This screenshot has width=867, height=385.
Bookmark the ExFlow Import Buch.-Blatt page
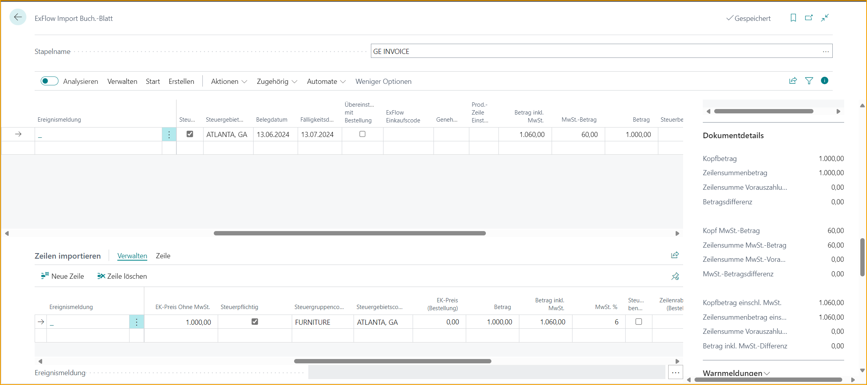click(x=793, y=18)
